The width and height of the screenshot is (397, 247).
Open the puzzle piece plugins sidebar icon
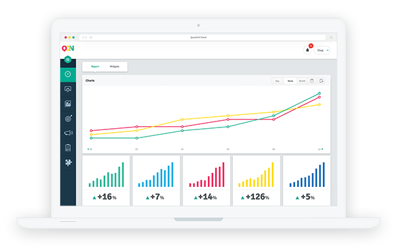(68, 162)
